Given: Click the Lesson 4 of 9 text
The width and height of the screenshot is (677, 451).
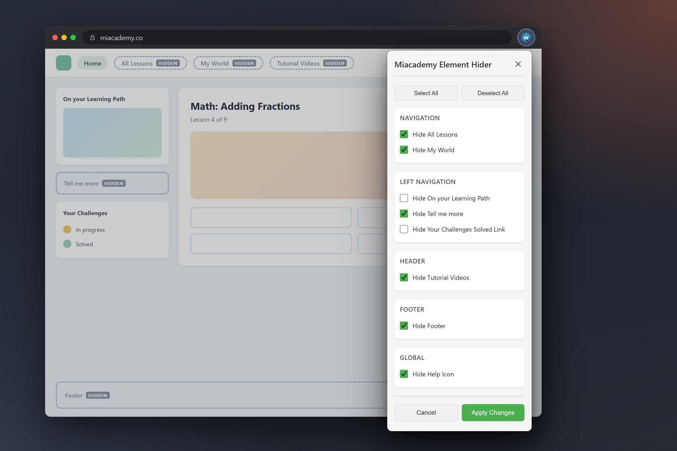Looking at the screenshot, I should (209, 119).
